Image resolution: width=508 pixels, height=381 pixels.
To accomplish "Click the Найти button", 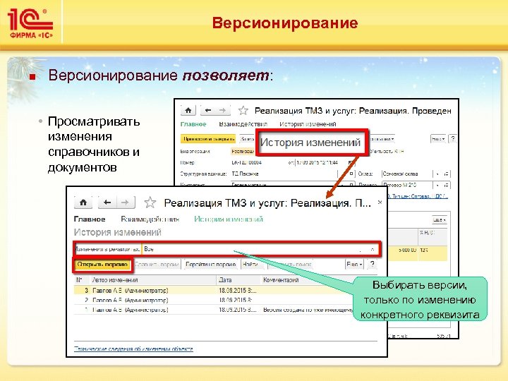I will [252, 265].
